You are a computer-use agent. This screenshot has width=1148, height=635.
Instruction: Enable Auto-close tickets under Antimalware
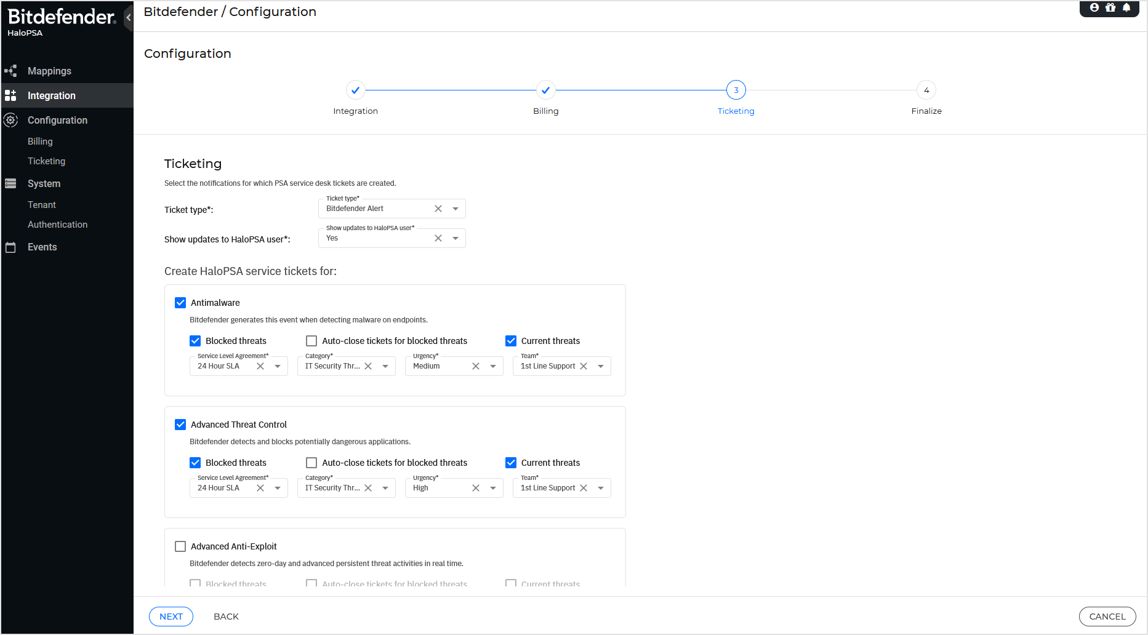point(311,341)
